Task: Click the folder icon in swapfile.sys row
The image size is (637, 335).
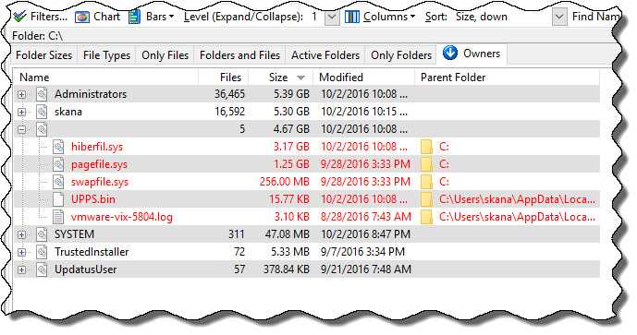Action: coord(426,182)
